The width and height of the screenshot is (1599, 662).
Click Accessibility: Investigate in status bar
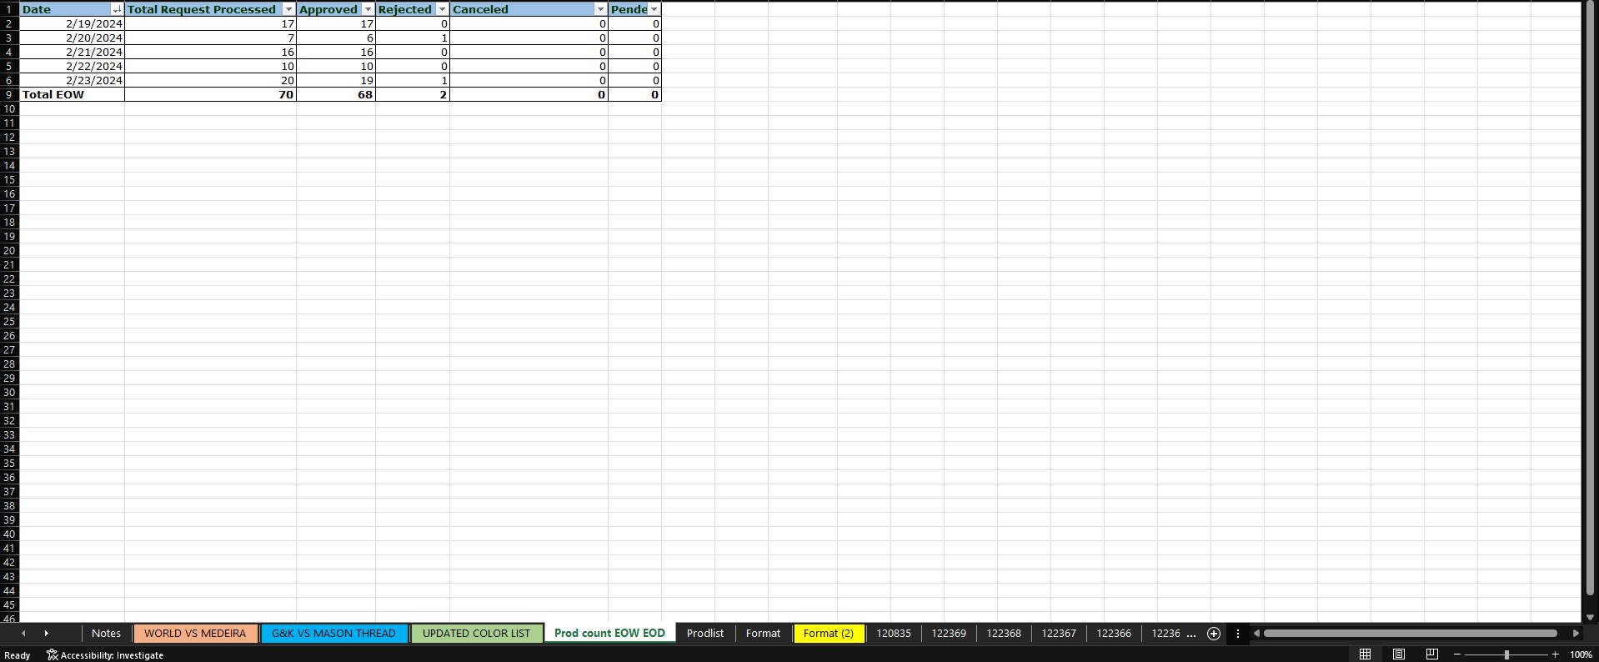click(x=106, y=655)
